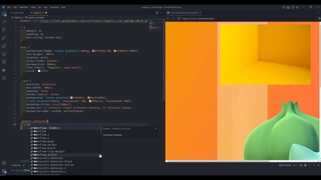321x180 pixels.
Task: Choose 'overflow-clip-margin' suggestion
Action: (x=66, y=151)
